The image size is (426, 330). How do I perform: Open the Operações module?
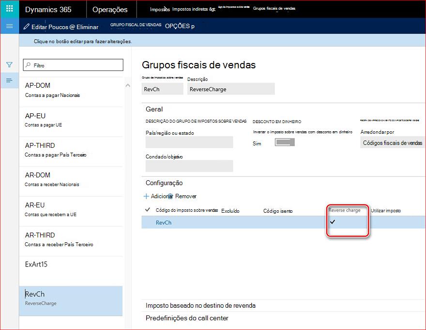click(110, 10)
